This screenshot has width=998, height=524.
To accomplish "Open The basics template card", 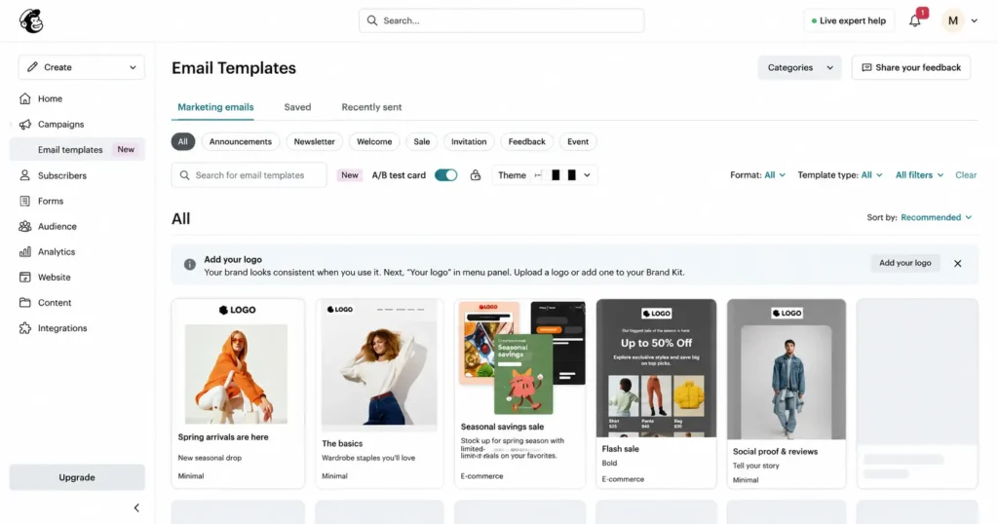I will pos(379,393).
